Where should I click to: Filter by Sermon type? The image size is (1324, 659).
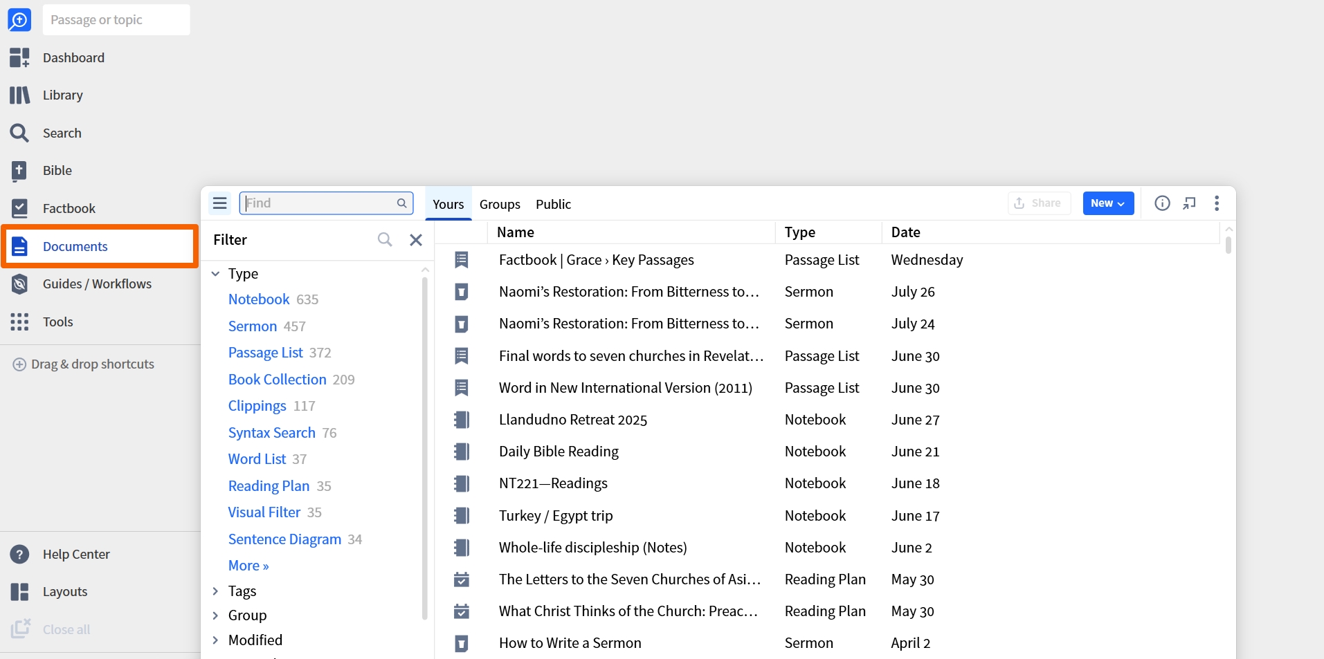(x=253, y=326)
